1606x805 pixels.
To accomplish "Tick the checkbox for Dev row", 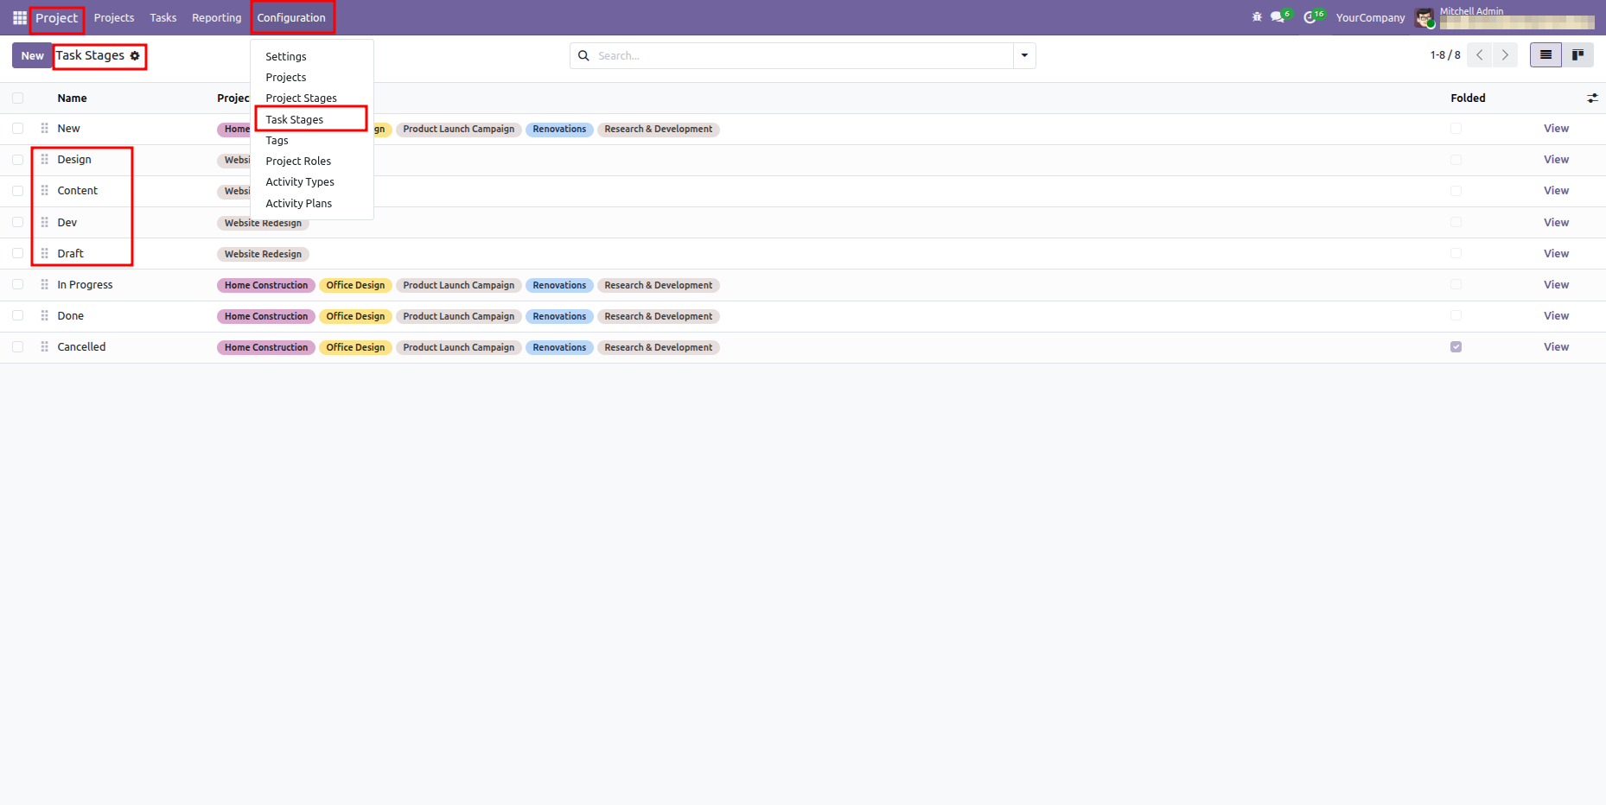I will click(x=17, y=223).
